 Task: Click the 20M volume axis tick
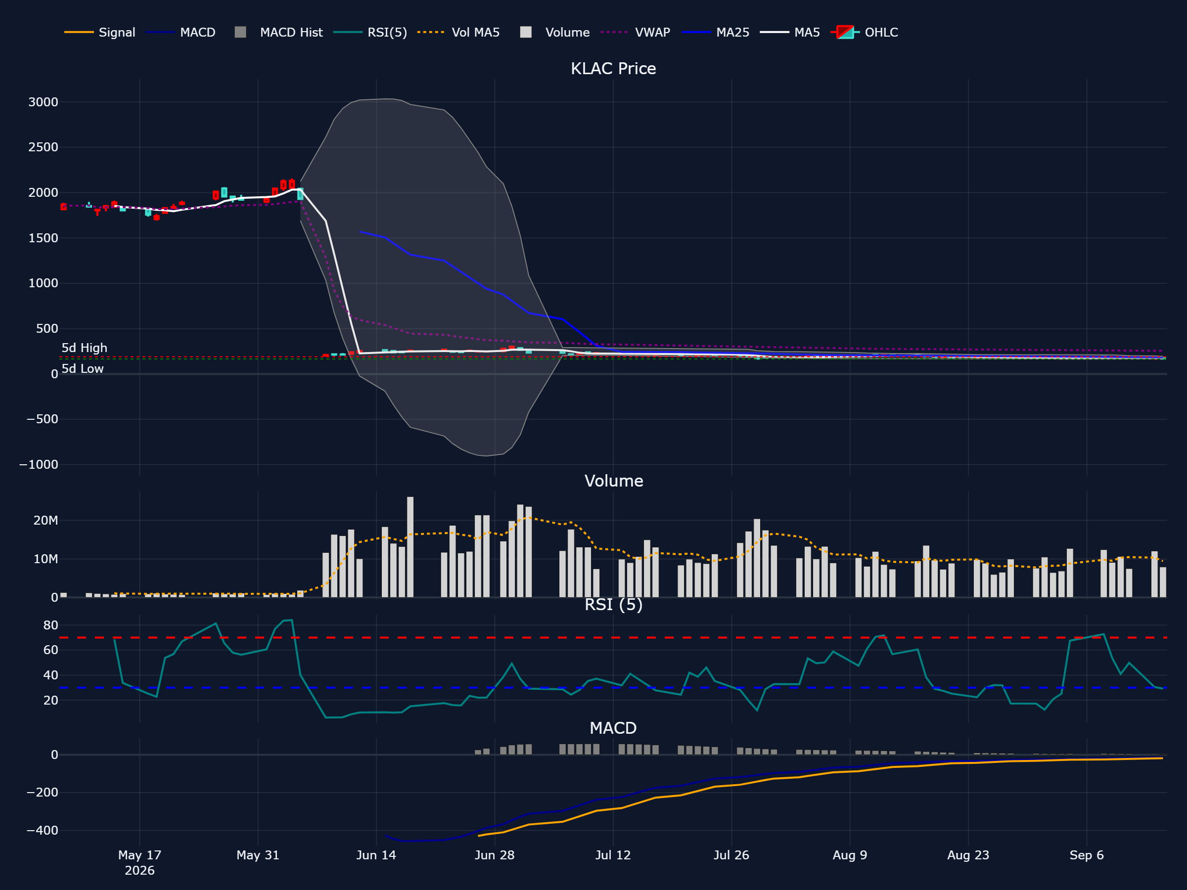[x=46, y=520]
